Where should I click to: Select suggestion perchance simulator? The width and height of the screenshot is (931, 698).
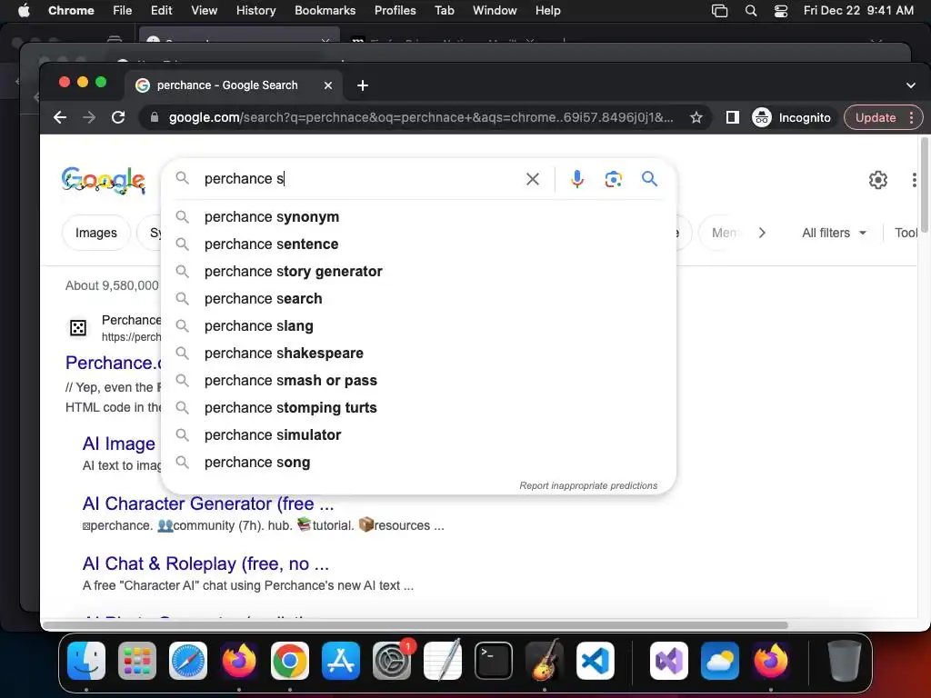pos(418,435)
